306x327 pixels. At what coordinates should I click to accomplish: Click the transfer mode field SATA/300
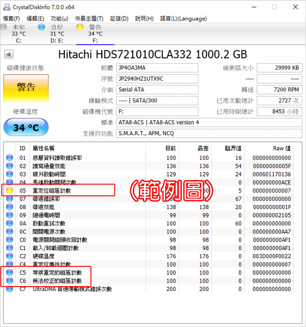pyautogui.click(x=157, y=101)
